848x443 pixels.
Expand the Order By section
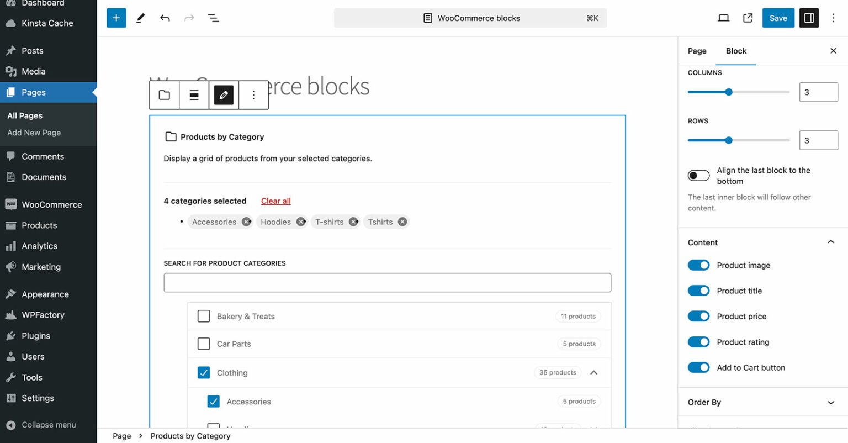(831, 402)
